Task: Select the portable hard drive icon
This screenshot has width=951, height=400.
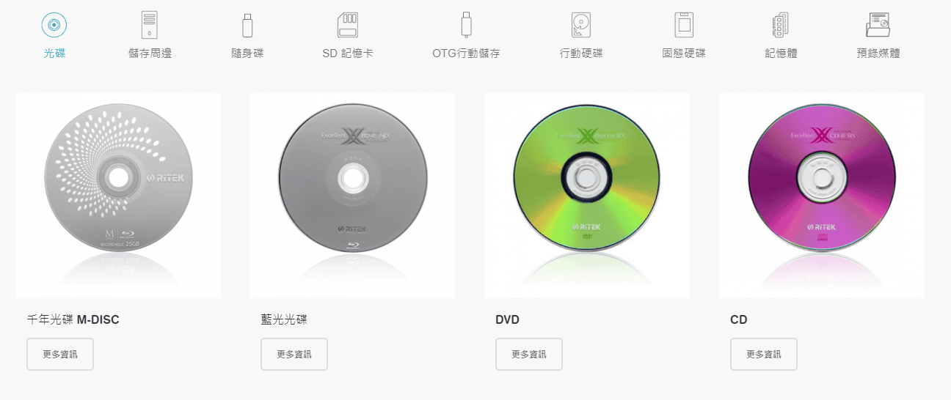Action: [580, 25]
